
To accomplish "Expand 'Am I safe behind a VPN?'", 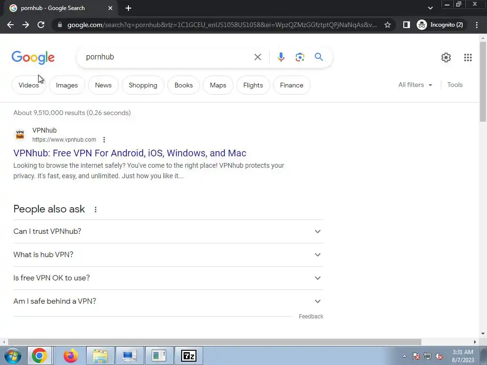I will [x=168, y=301].
